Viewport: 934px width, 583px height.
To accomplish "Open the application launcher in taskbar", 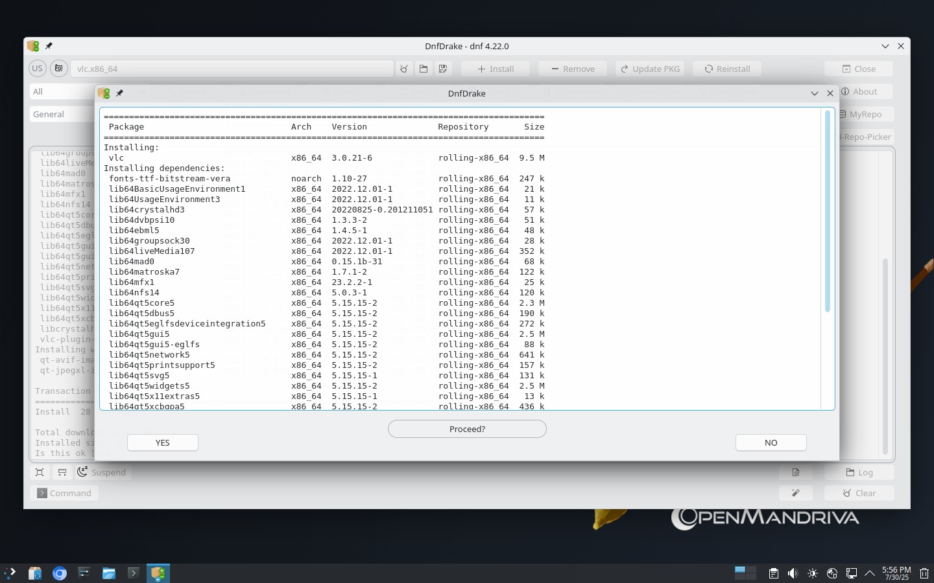I will point(10,573).
